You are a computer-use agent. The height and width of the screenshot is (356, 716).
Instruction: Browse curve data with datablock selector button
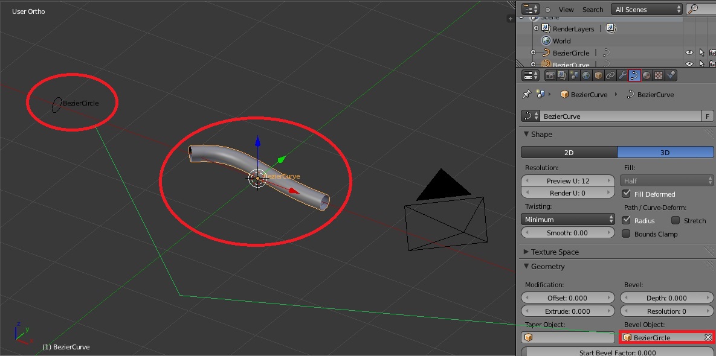click(530, 116)
